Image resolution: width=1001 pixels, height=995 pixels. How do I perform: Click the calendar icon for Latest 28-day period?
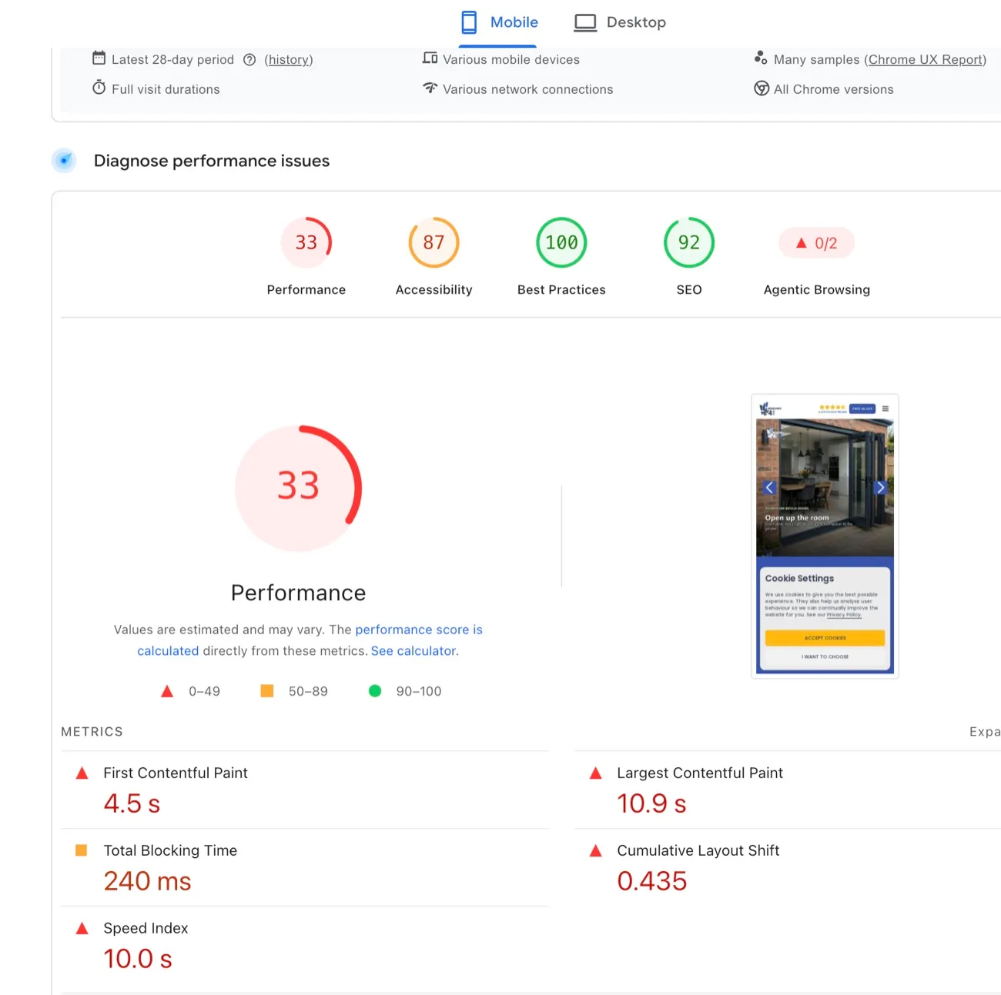click(99, 58)
